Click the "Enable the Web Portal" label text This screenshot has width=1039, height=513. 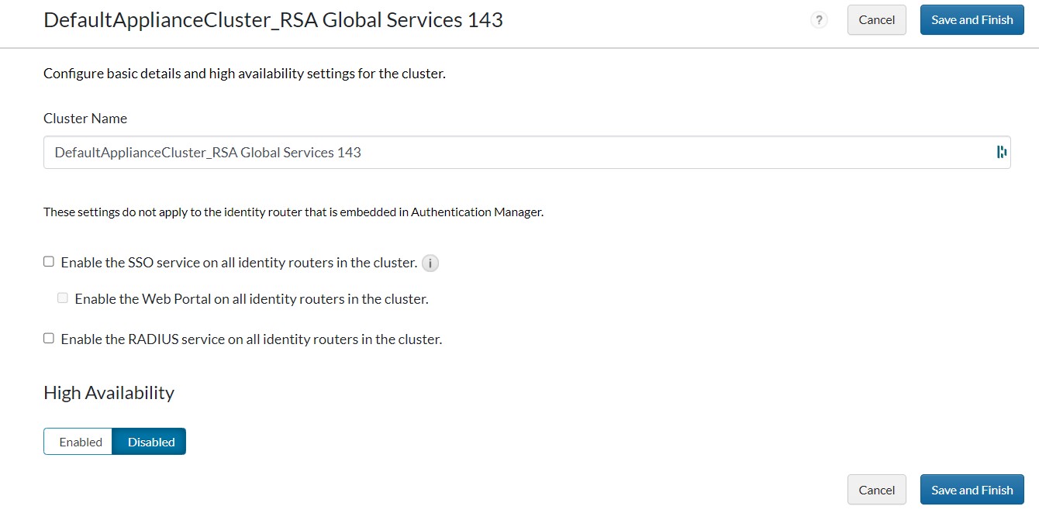pos(251,298)
